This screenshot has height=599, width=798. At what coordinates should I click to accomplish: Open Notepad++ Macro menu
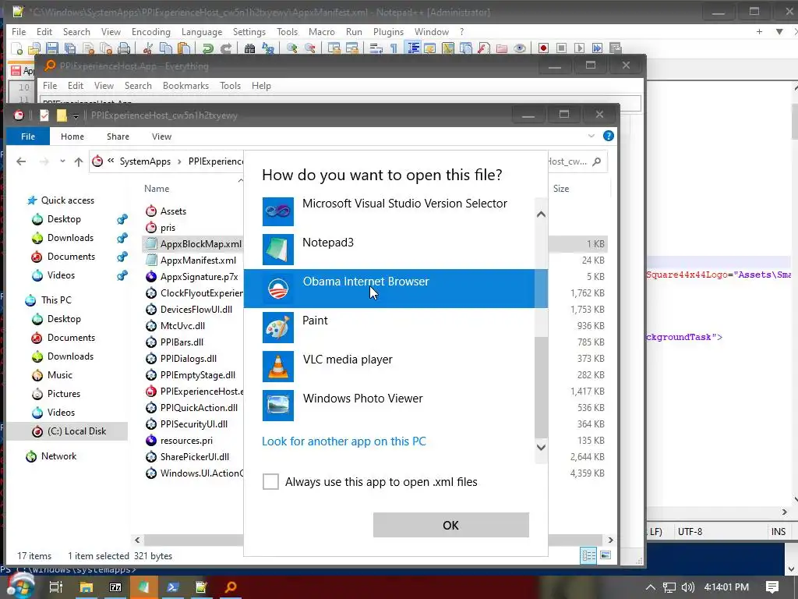point(322,31)
